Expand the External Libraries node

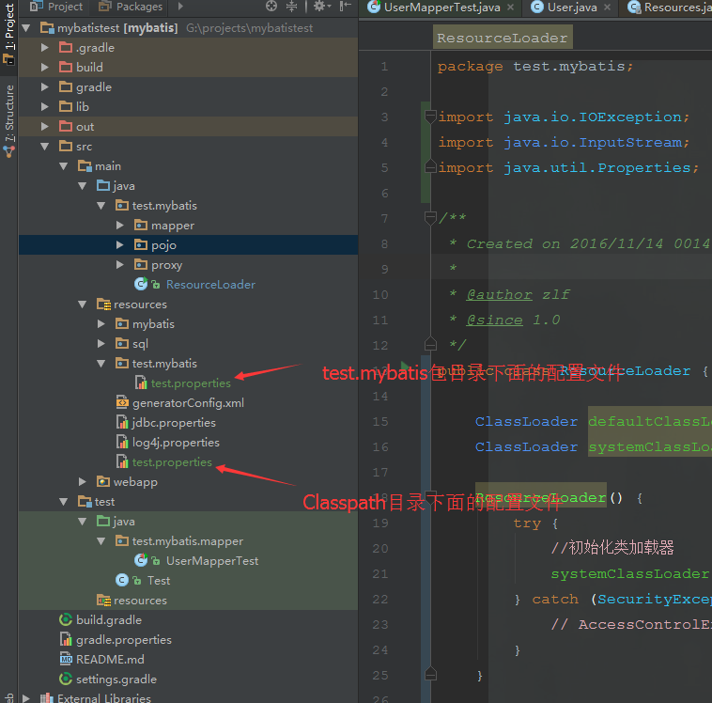(26, 698)
